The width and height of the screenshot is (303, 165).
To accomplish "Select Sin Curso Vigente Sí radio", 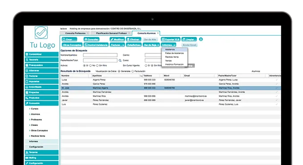I will pos(146,66).
